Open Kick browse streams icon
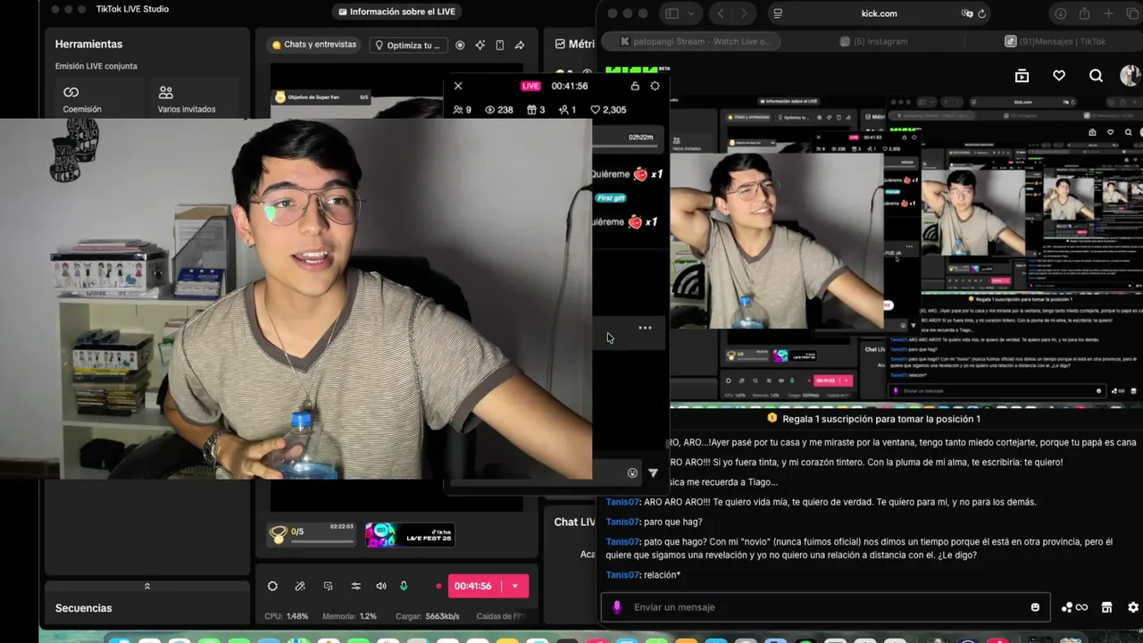1143x643 pixels. (x=1022, y=76)
